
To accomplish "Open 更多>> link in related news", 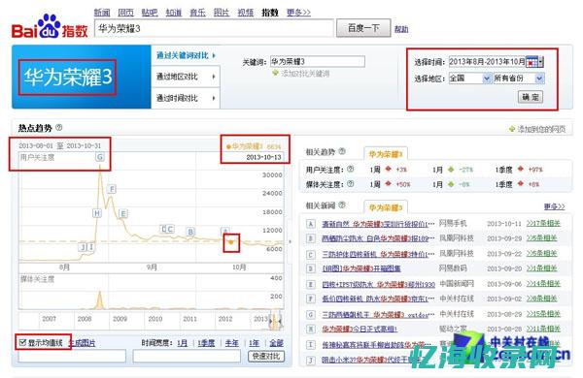I will click(555, 206).
